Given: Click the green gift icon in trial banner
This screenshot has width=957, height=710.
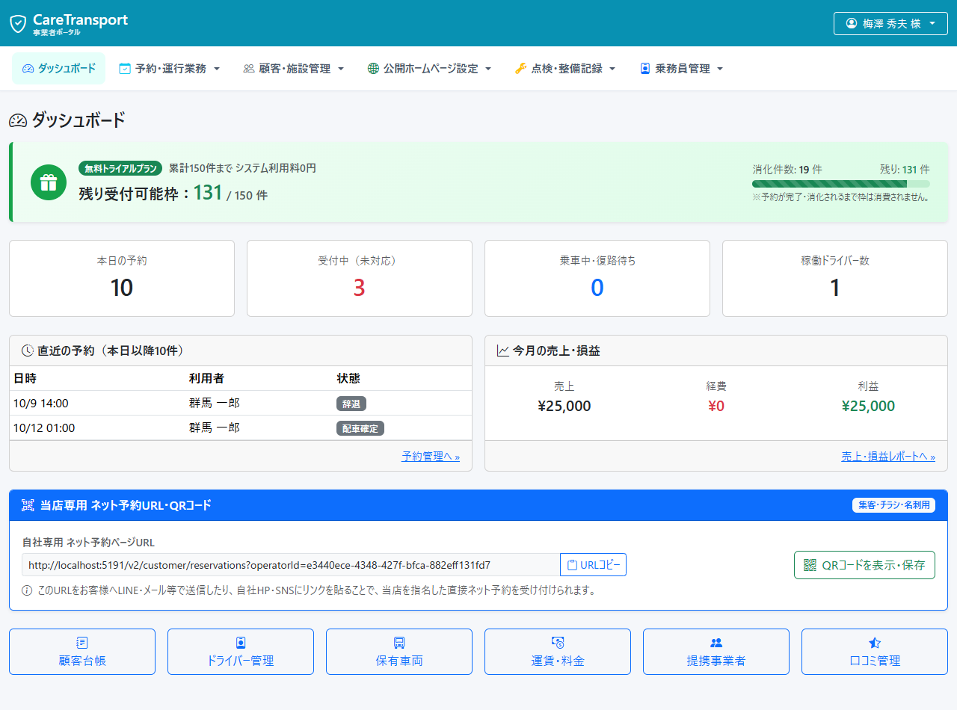Looking at the screenshot, I should [49, 182].
